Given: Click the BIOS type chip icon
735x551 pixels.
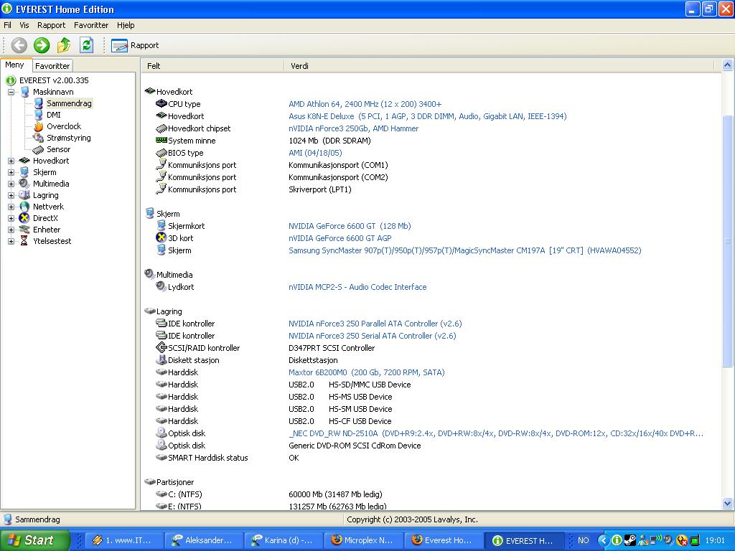Looking at the screenshot, I should point(161,153).
